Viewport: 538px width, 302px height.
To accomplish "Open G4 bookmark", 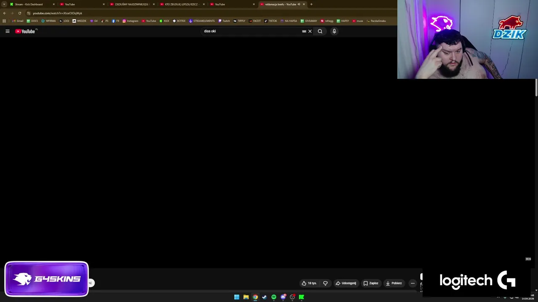I will pyautogui.click(x=94, y=21).
